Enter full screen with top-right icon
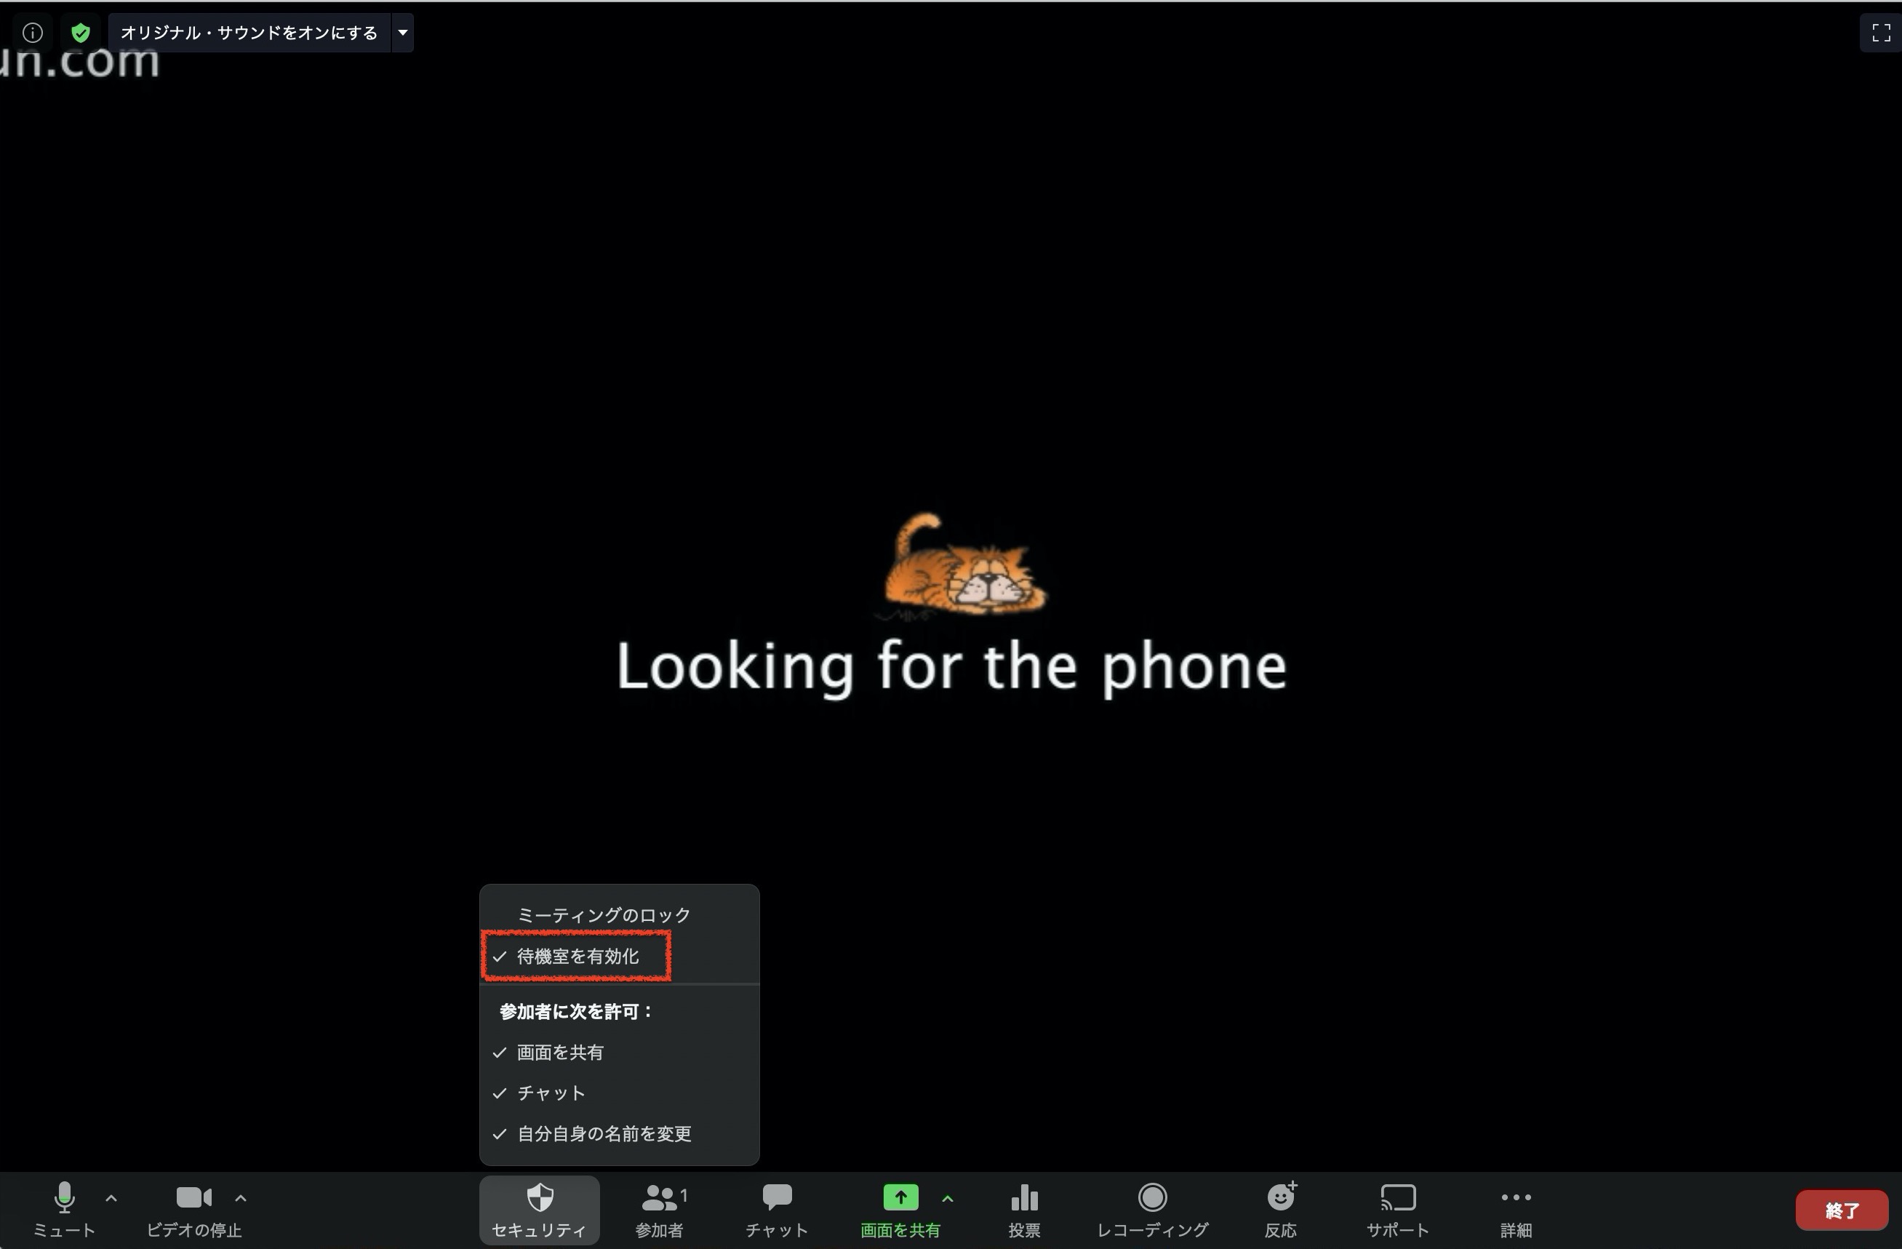 point(1881,33)
